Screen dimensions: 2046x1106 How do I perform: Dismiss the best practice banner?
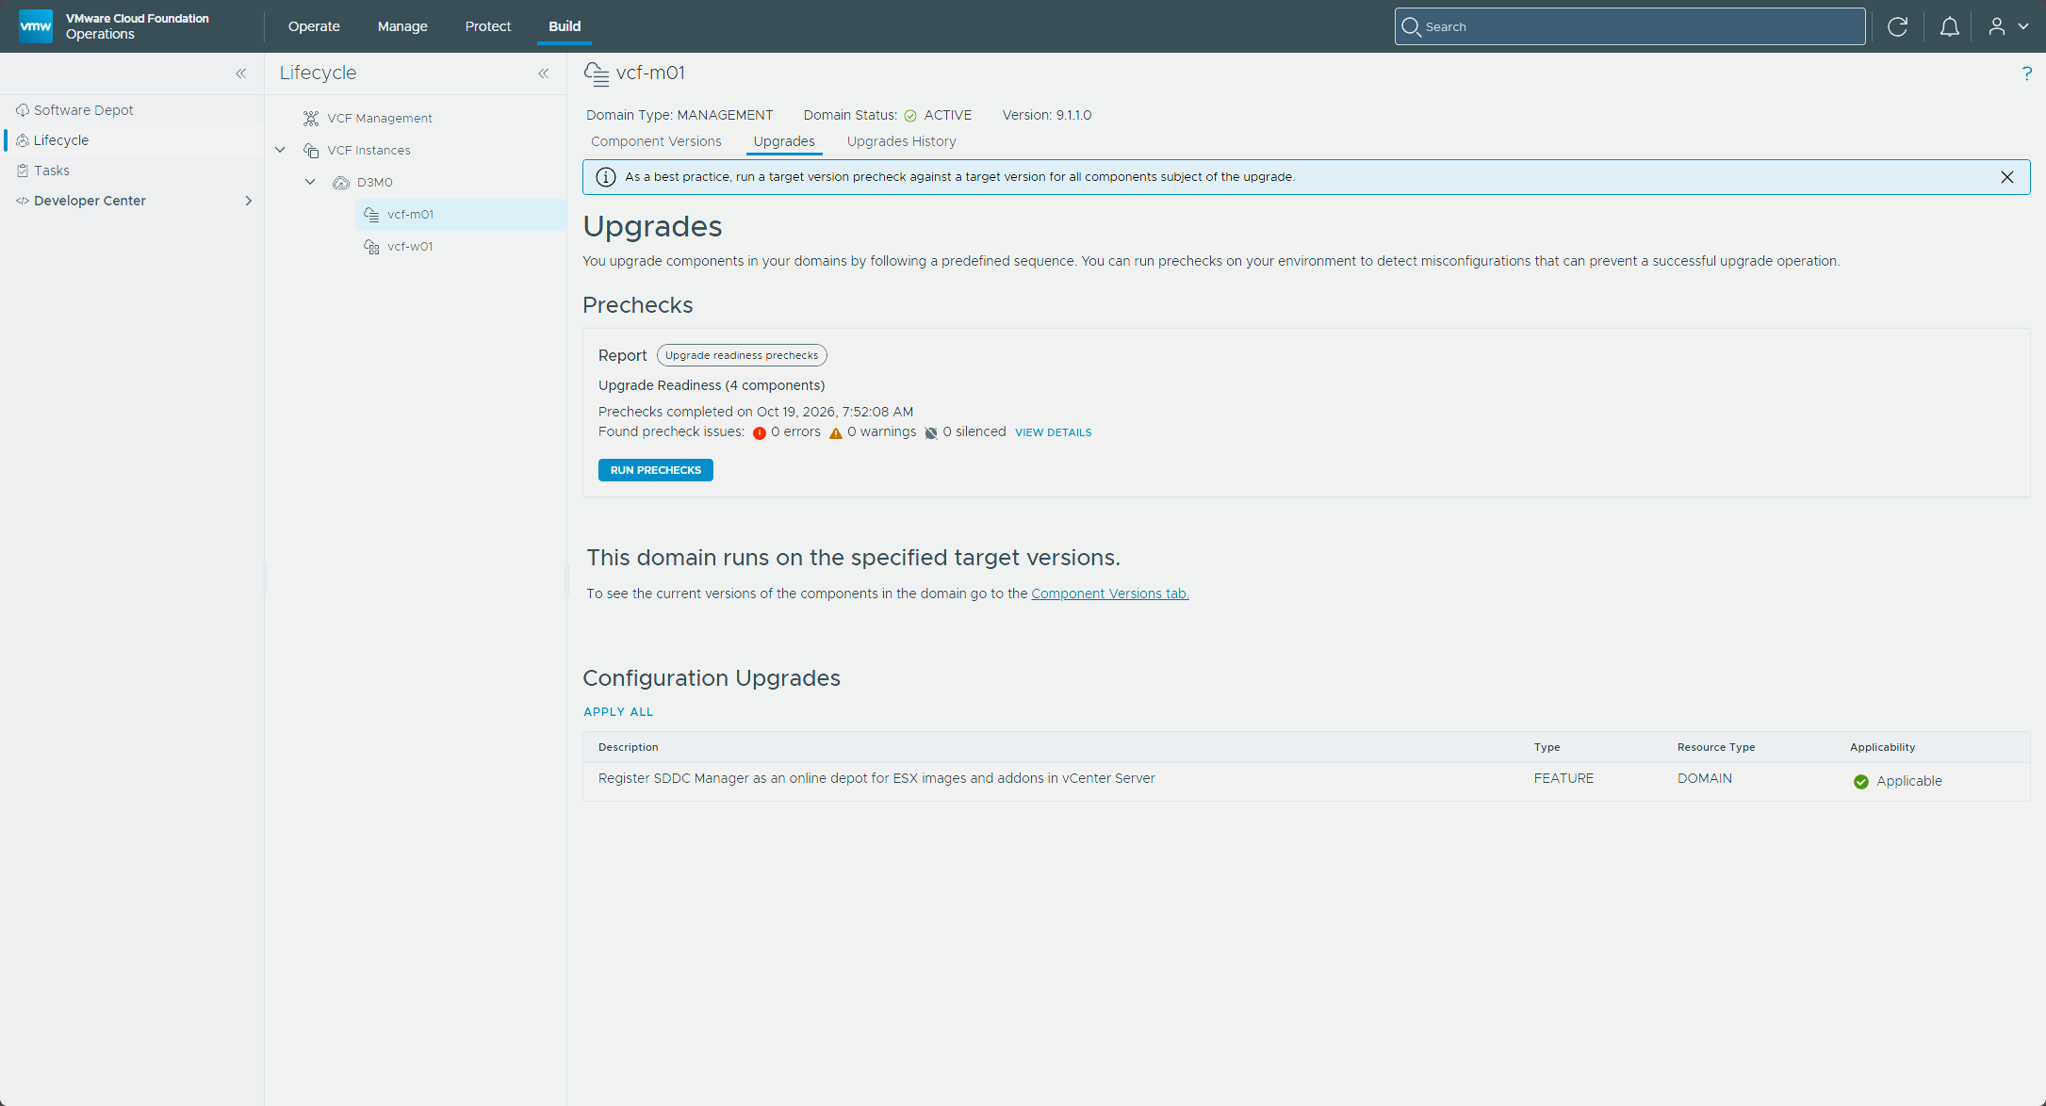pos(2006,177)
